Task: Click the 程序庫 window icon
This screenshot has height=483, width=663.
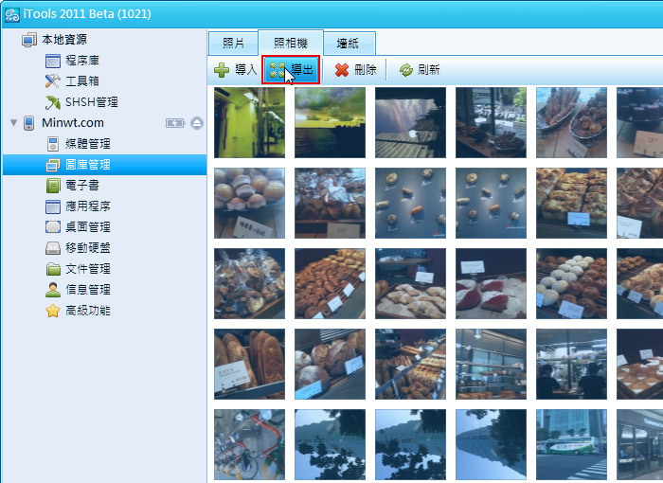Action: (53, 61)
